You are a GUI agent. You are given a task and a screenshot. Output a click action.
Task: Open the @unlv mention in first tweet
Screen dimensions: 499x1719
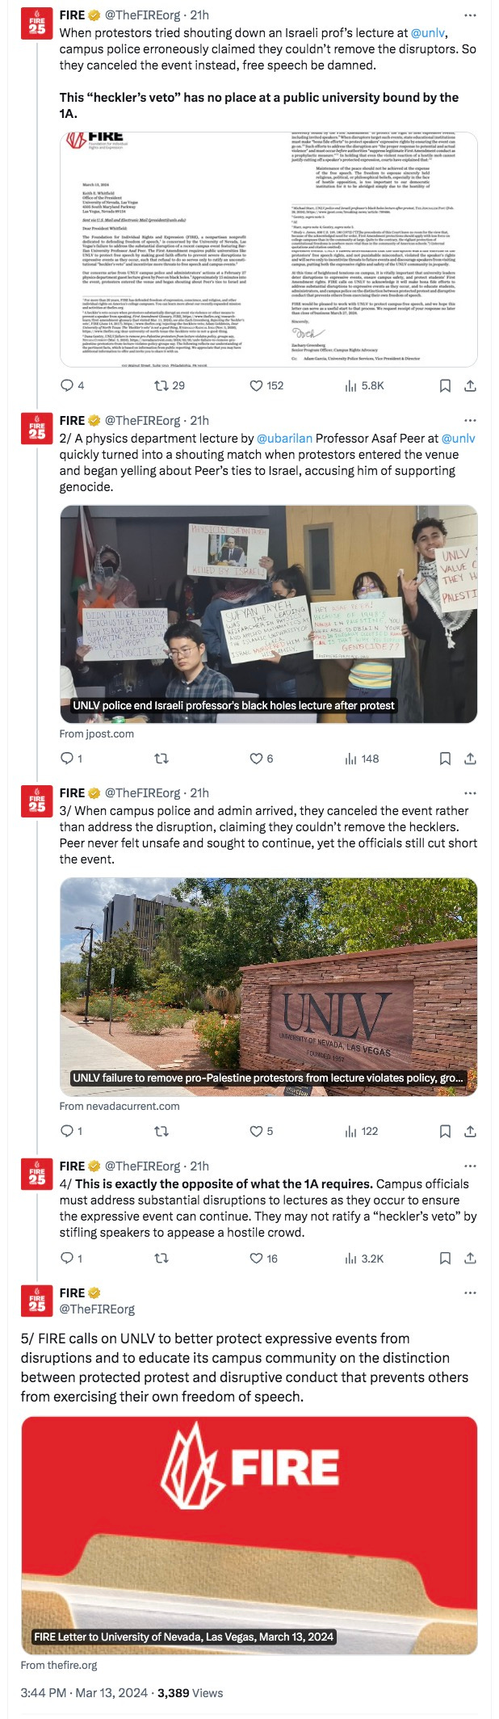429,33
